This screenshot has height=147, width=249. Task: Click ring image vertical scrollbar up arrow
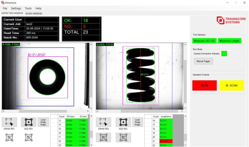pyautogui.click(x=91, y=45)
